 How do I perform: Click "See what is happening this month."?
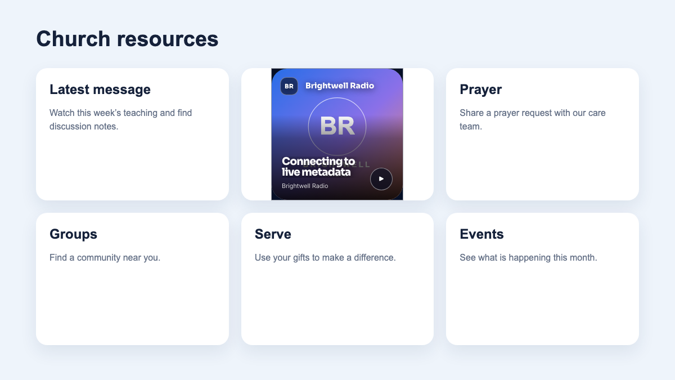pos(528,257)
